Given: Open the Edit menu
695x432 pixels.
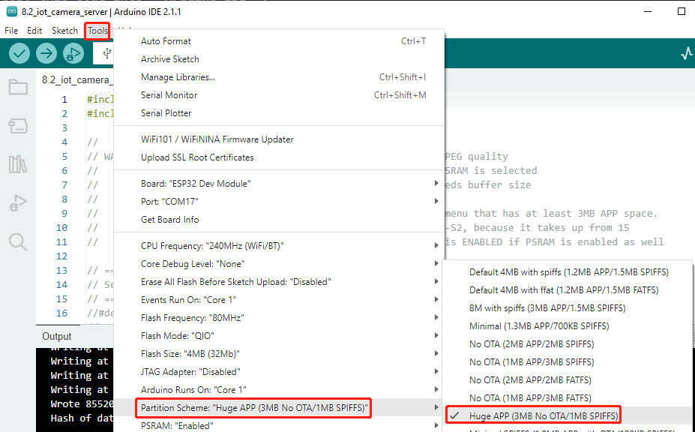Looking at the screenshot, I should [x=34, y=31].
